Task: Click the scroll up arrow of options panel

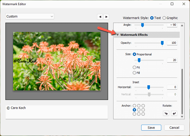Action: 182,25
